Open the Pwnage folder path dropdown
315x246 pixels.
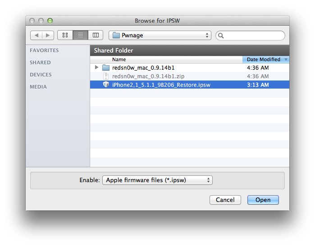[160, 35]
